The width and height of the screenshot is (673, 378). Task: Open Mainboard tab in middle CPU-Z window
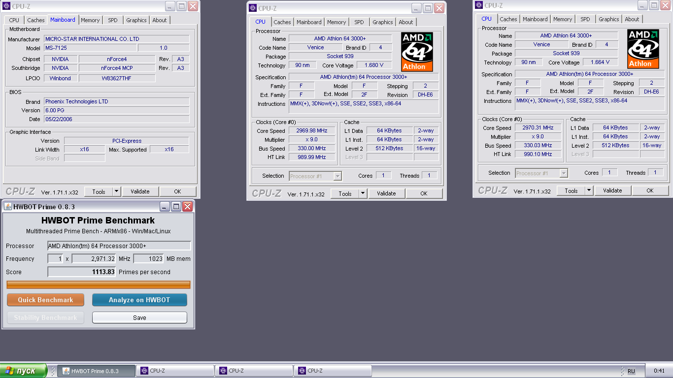309,22
